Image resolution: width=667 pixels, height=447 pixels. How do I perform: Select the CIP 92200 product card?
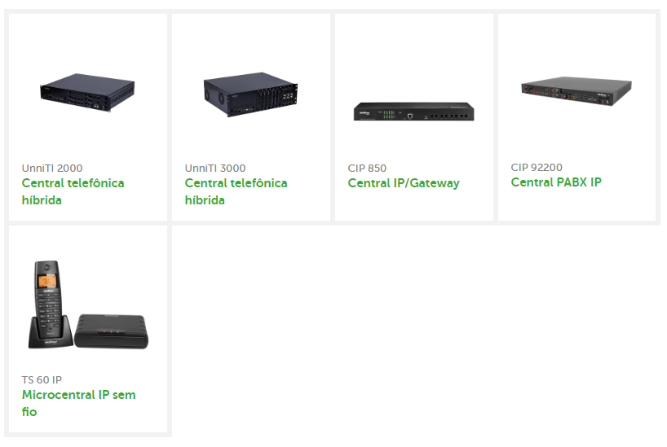pos(576,117)
